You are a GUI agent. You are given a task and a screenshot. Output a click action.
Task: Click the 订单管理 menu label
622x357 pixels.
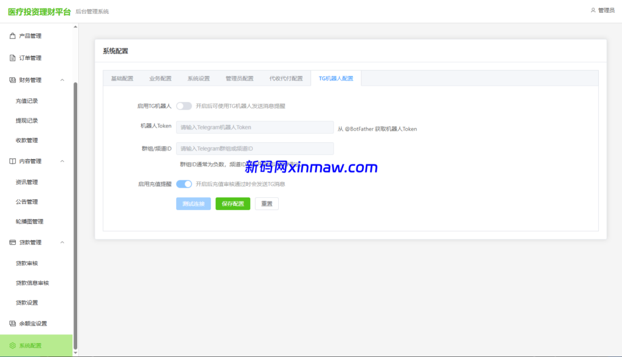click(x=30, y=58)
